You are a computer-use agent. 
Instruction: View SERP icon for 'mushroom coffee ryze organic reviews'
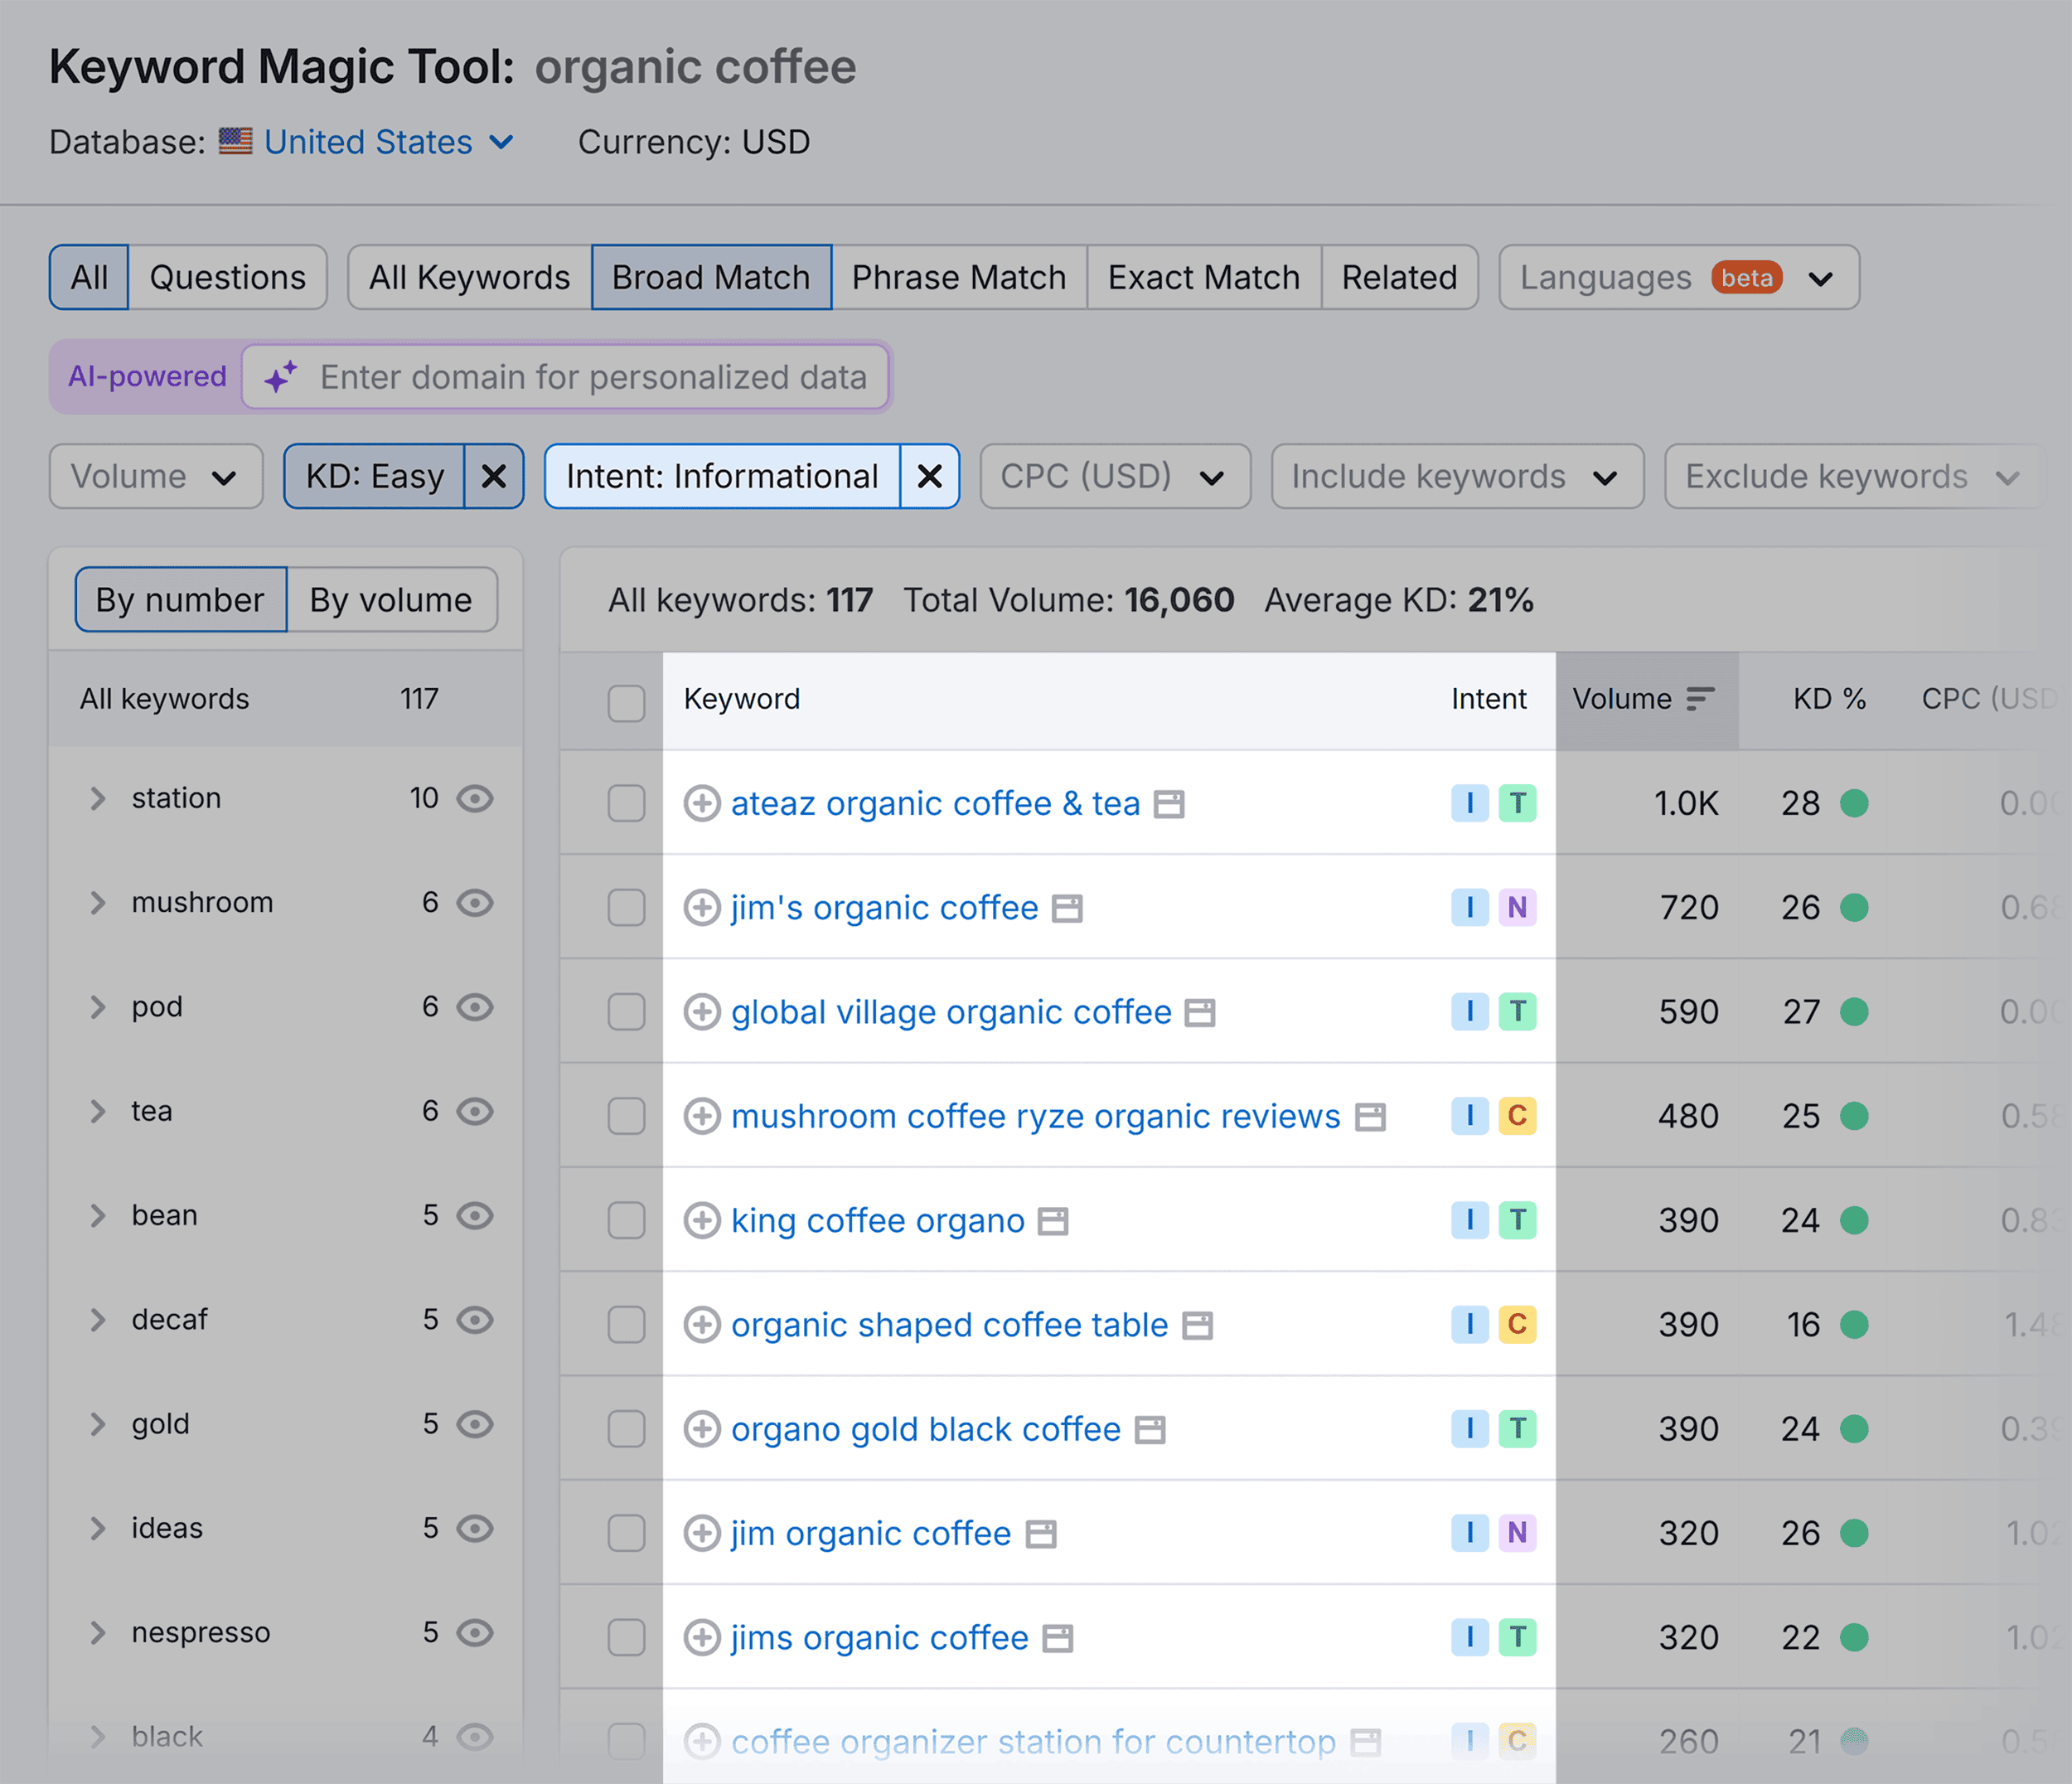[x=1370, y=1117]
